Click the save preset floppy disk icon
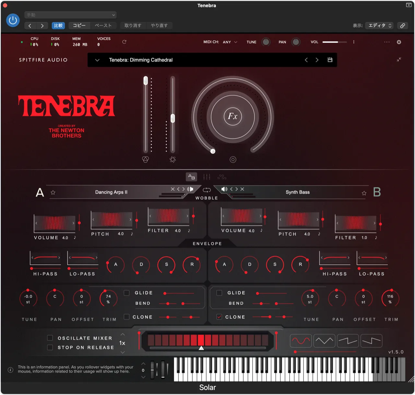415x395 pixels. click(x=330, y=60)
